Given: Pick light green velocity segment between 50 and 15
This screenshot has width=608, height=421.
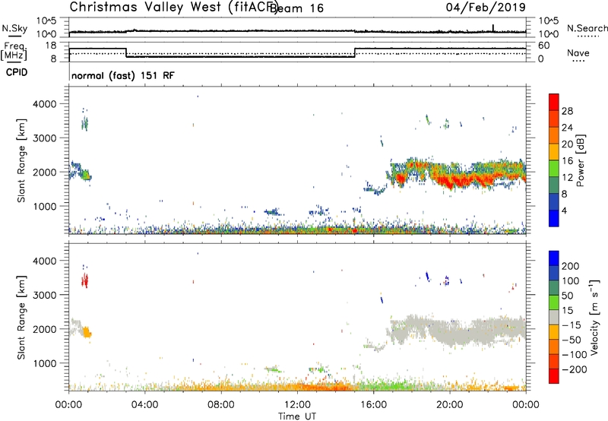Looking at the screenshot, I should click(x=554, y=302).
